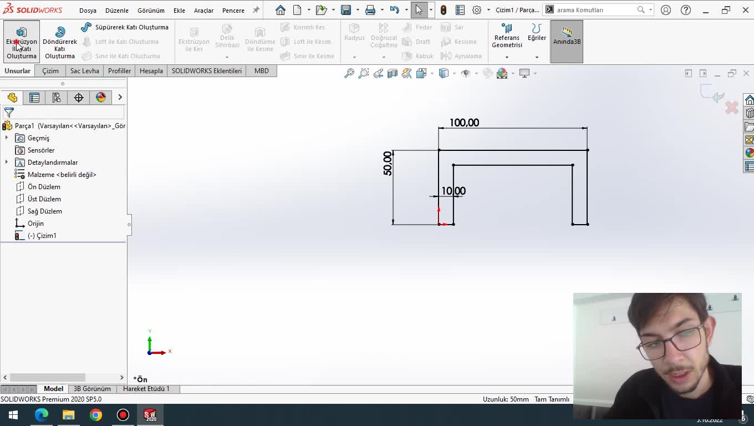Open the Dosya menu
This screenshot has width=754, height=426.
pos(88,11)
